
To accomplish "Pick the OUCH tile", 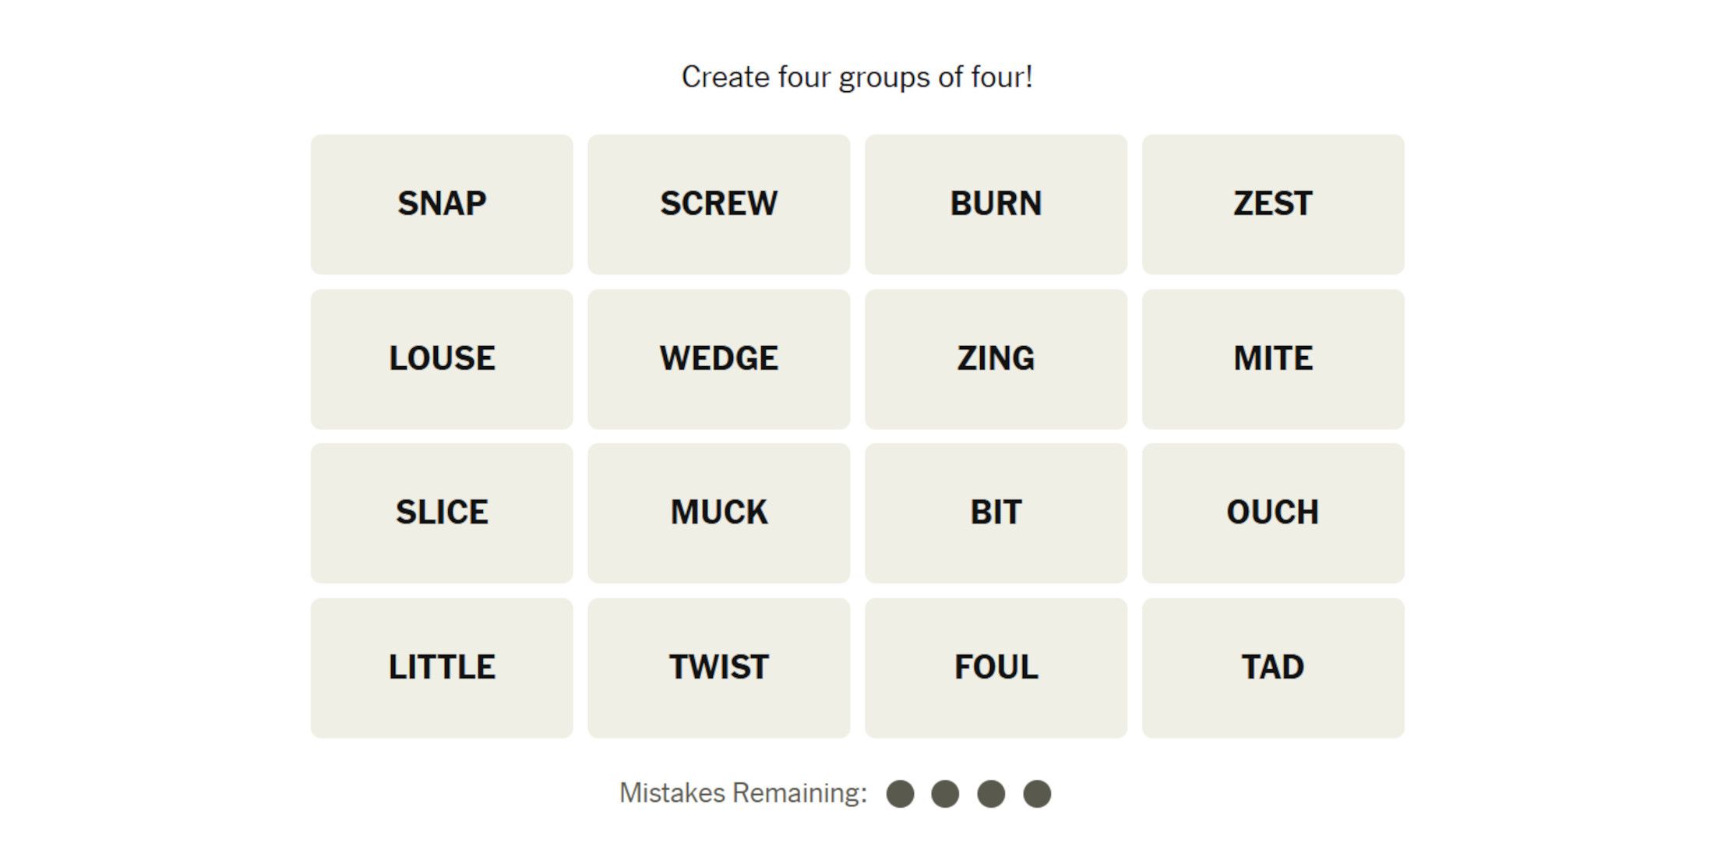I will (1273, 513).
